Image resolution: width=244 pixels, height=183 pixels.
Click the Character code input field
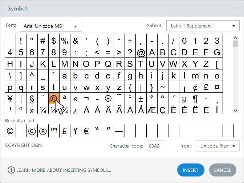coord(155,146)
